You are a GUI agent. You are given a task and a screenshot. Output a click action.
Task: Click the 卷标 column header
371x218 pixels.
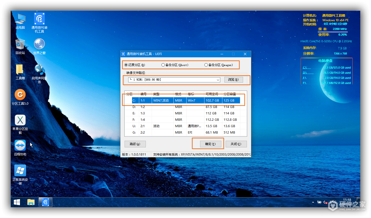[195, 94]
